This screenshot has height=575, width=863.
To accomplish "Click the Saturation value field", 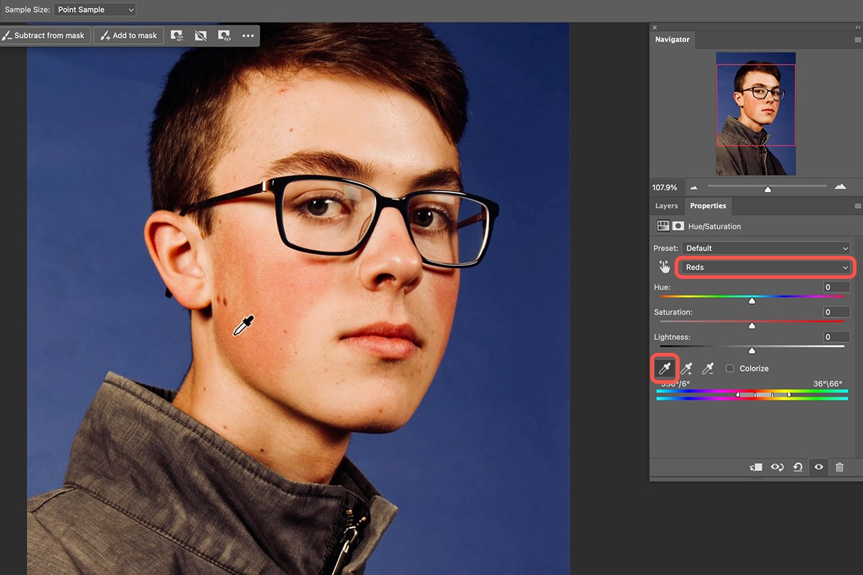I will (x=837, y=312).
